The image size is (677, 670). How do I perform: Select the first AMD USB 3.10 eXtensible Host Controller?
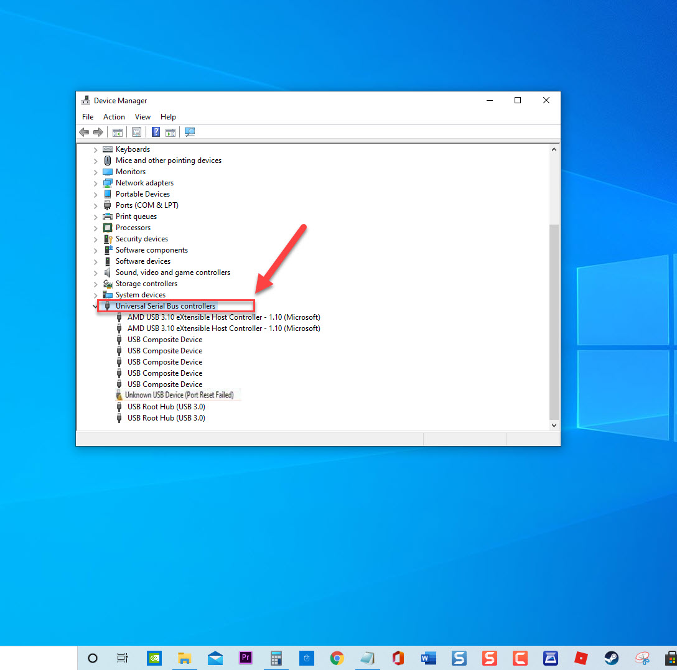pyautogui.click(x=224, y=317)
